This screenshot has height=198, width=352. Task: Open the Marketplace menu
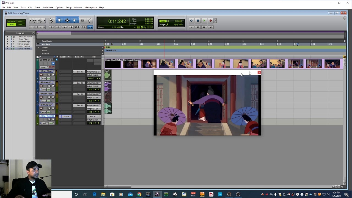(x=90, y=7)
